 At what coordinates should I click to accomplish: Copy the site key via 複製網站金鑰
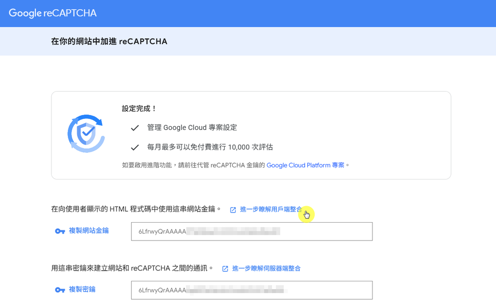pos(89,231)
